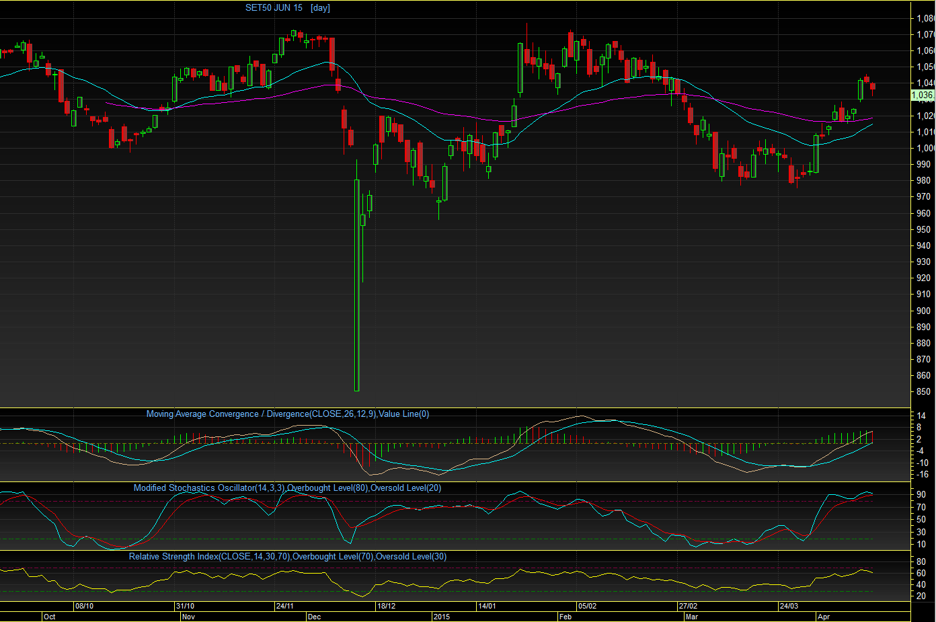Click the 10 value on Stochastics scale
The width and height of the screenshot is (936, 622).
[x=921, y=545]
